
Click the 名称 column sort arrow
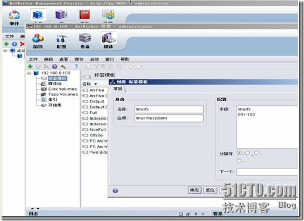(95, 84)
